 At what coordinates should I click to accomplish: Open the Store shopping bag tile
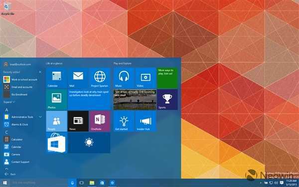click(57, 143)
